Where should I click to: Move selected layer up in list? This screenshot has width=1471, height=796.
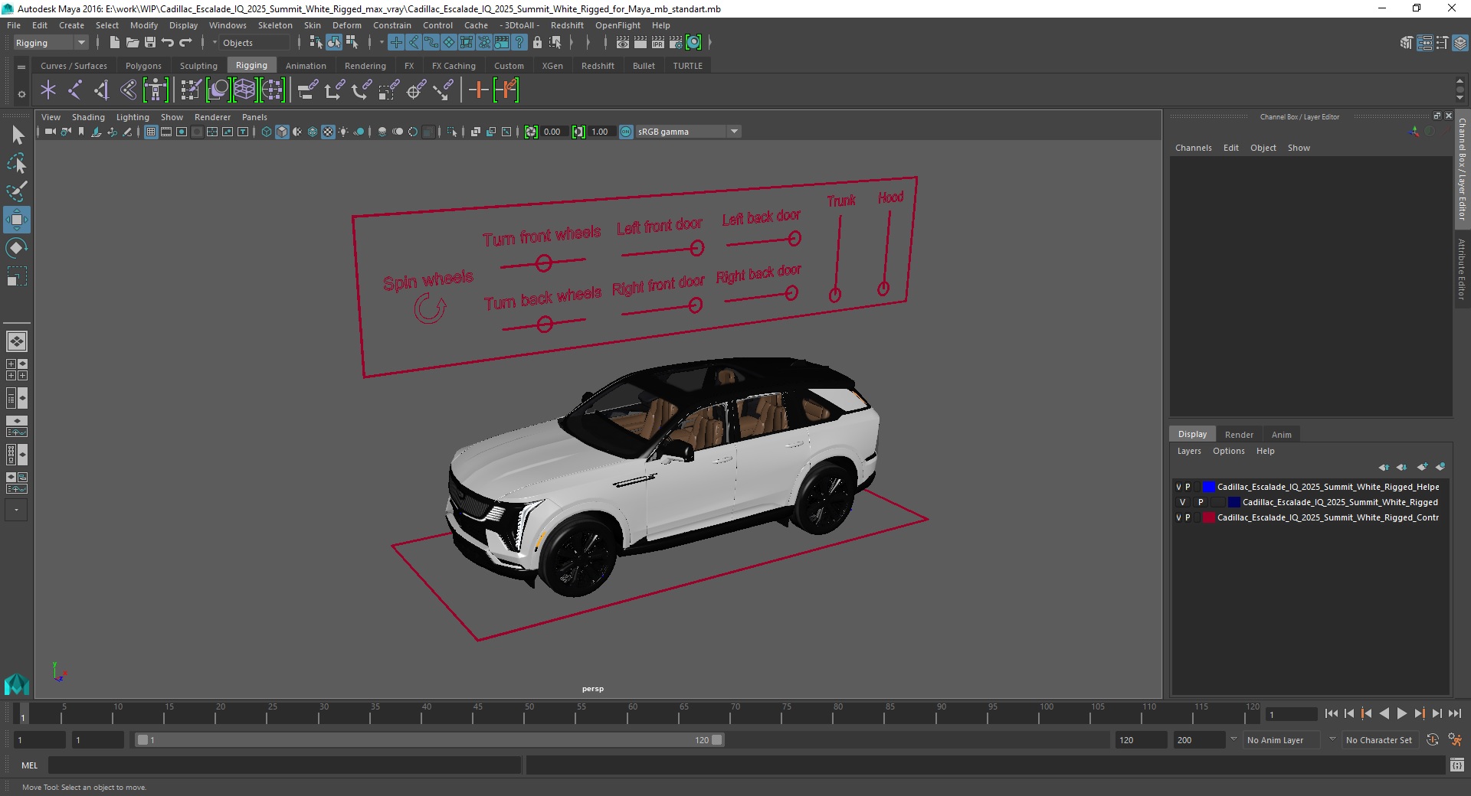pyautogui.click(x=1384, y=467)
